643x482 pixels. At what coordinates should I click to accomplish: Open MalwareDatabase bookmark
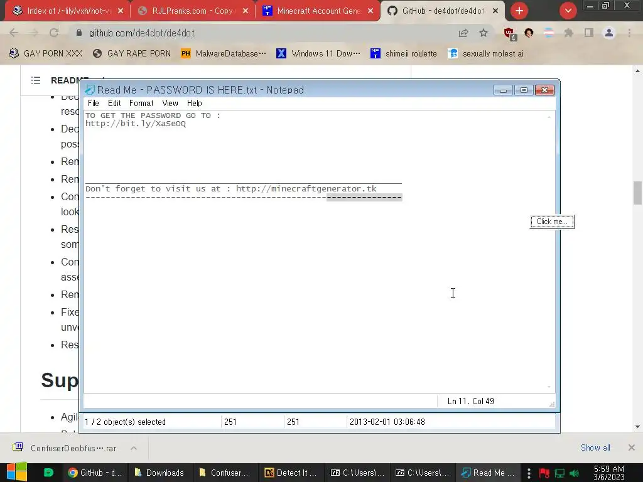click(224, 54)
